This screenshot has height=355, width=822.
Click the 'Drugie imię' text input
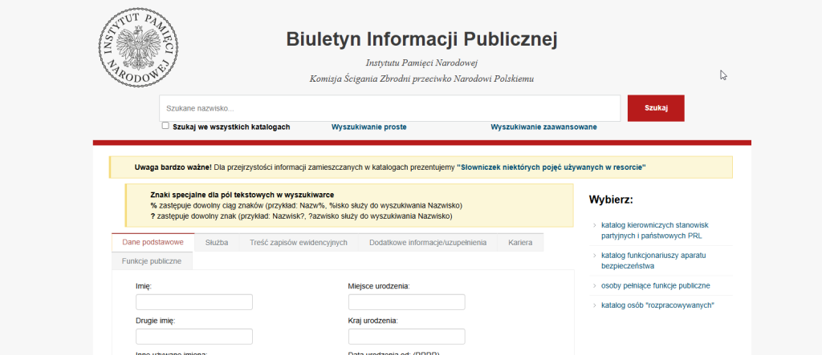[194, 337]
